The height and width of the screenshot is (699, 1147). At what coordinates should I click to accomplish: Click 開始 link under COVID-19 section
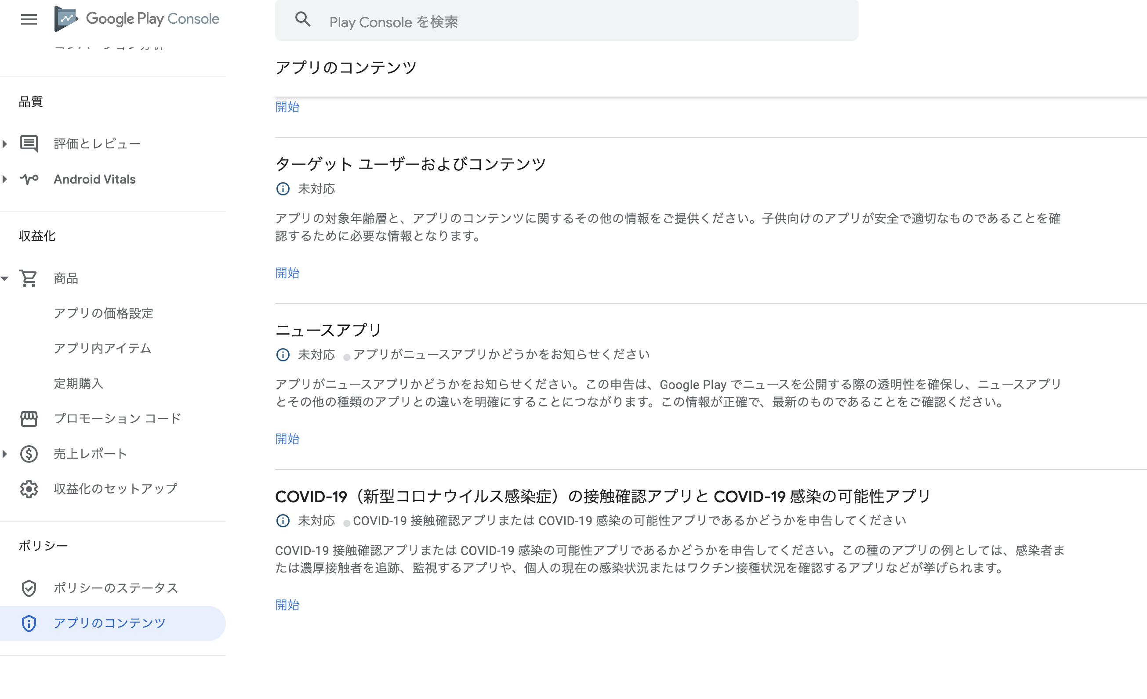click(x=287, y=605)
